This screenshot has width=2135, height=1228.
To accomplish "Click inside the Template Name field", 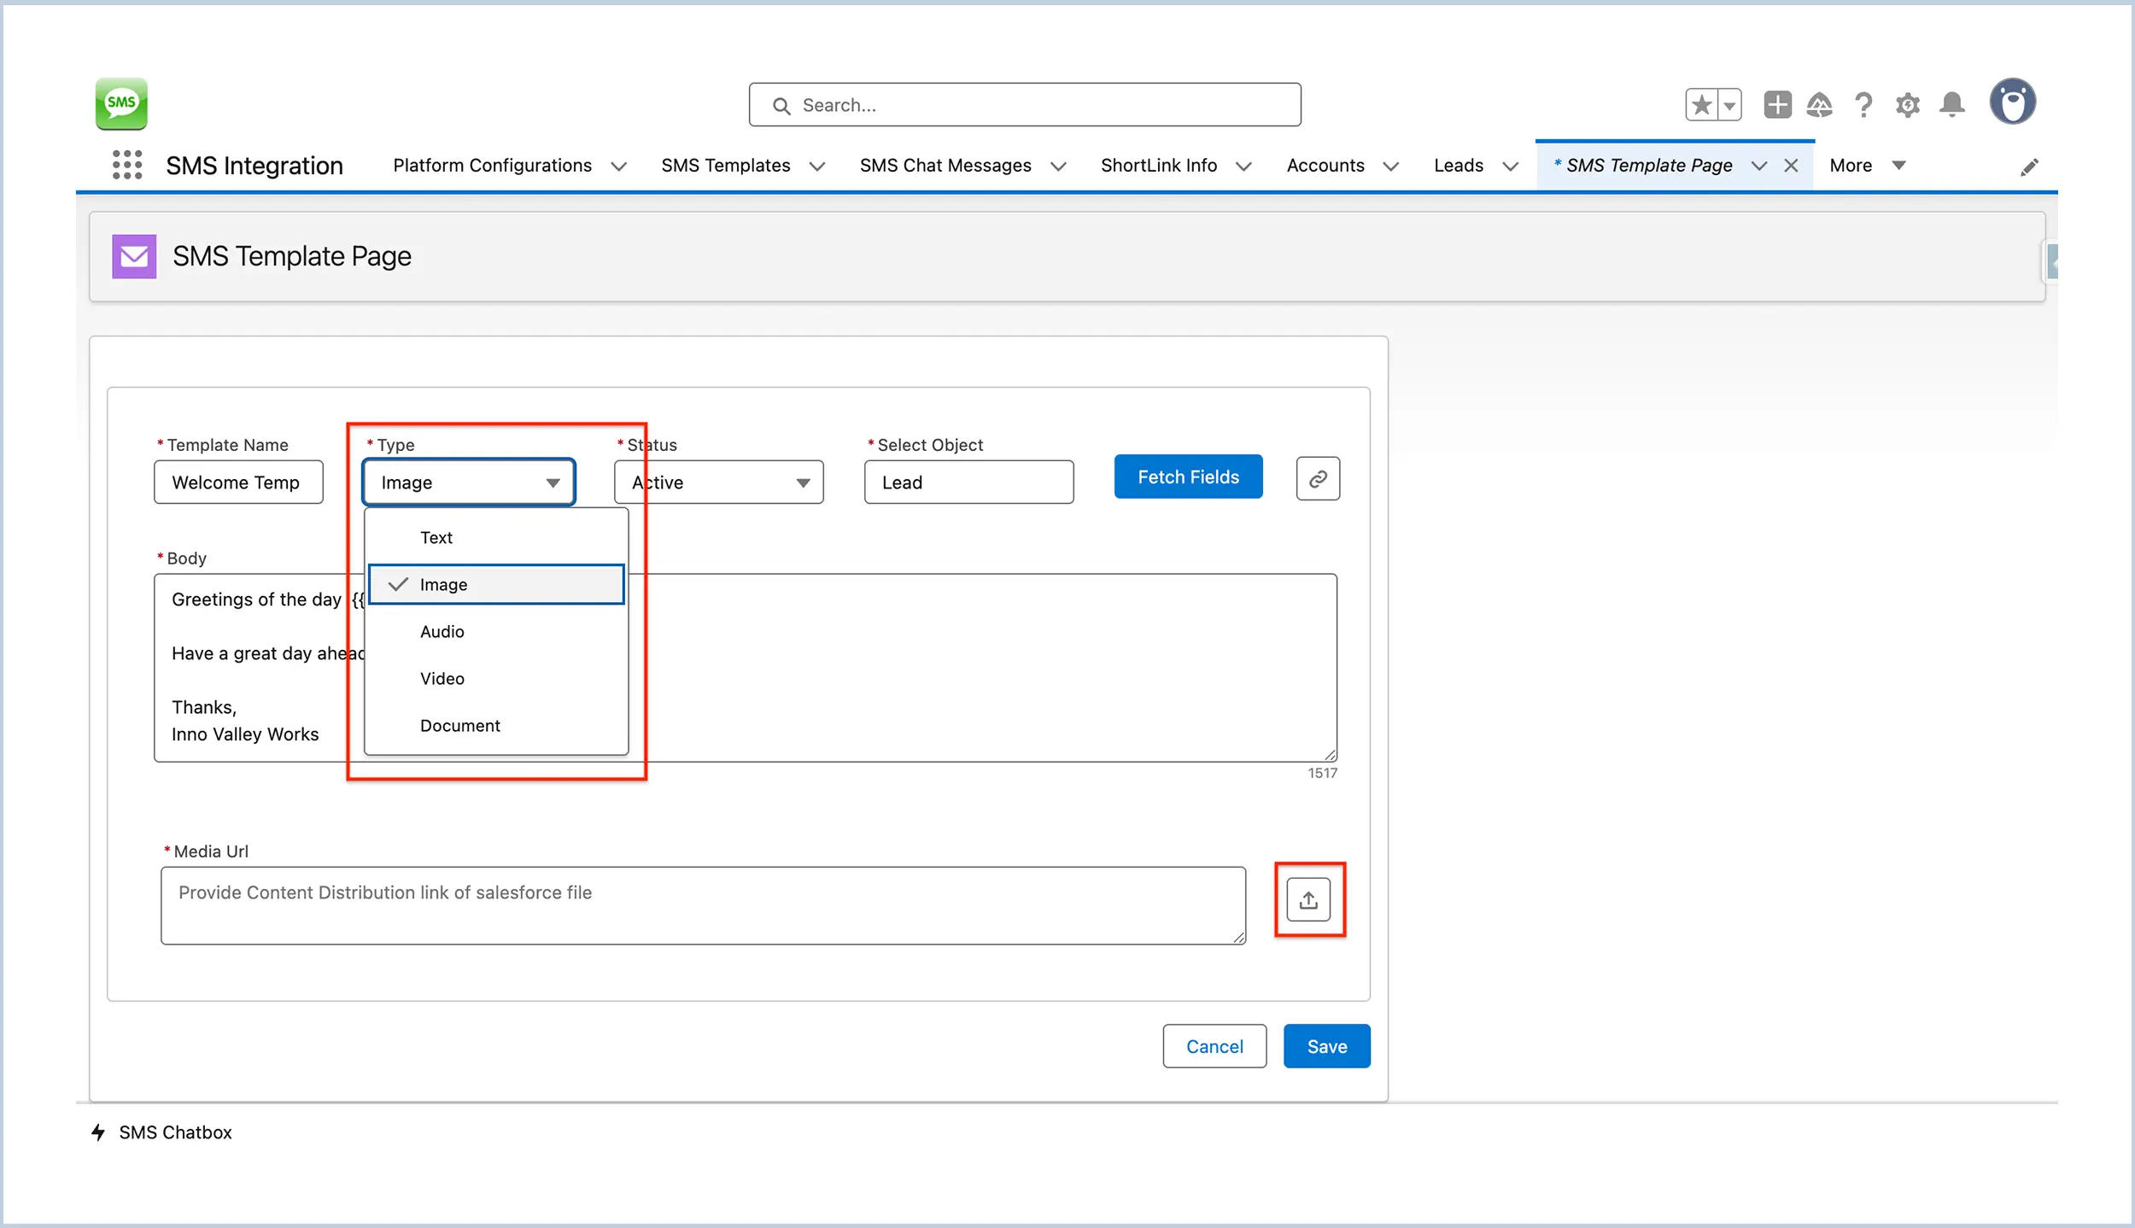I will coord(238,482).
